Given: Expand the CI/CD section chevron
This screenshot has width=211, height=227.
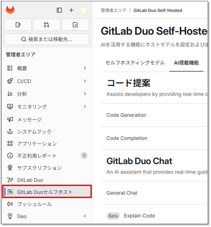Looking at the screenshot, I should pos(85,81).
